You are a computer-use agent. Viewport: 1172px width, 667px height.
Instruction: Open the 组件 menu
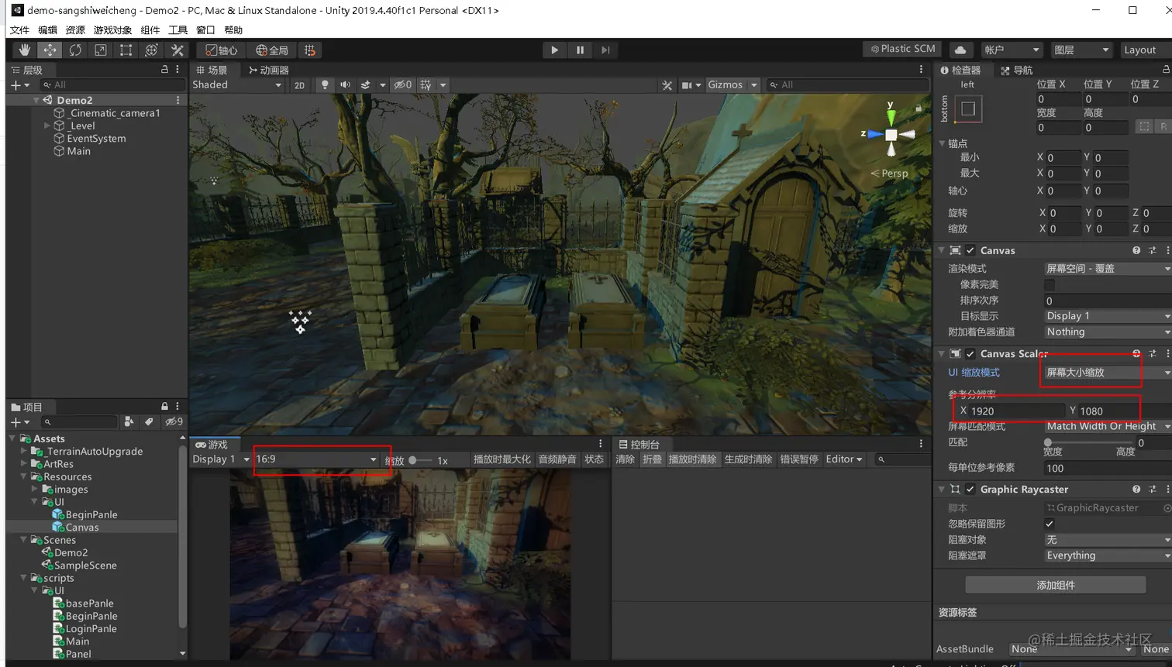(150, 30)
